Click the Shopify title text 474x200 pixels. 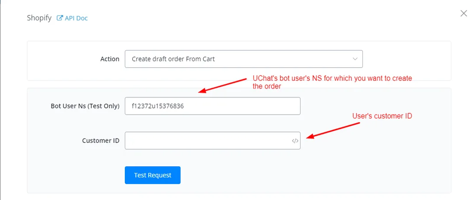[x=39, y=18]
